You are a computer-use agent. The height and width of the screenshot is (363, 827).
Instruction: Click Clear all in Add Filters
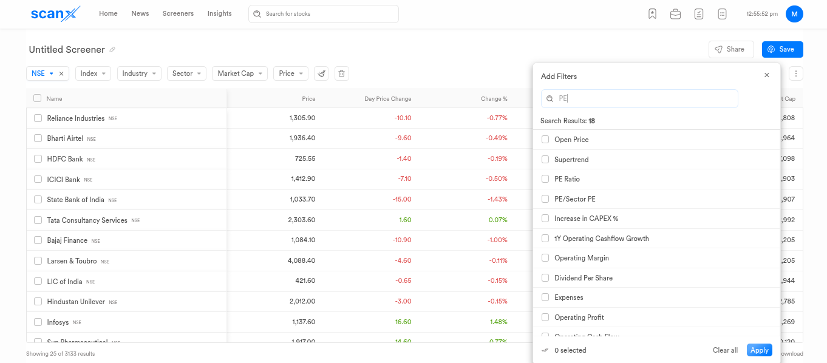725,350
